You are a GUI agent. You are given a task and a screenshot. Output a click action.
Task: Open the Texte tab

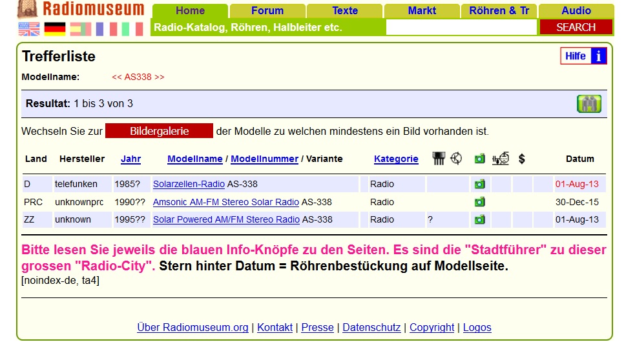[345, 11]
